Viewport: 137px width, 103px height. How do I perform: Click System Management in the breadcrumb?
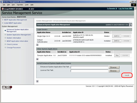(44, 21)
